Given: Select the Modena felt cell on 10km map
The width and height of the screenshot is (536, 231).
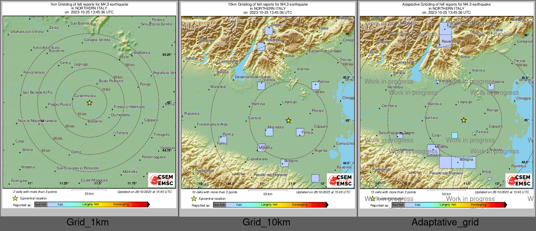Looking at the screenshot, I should click(x=261, y=148).
